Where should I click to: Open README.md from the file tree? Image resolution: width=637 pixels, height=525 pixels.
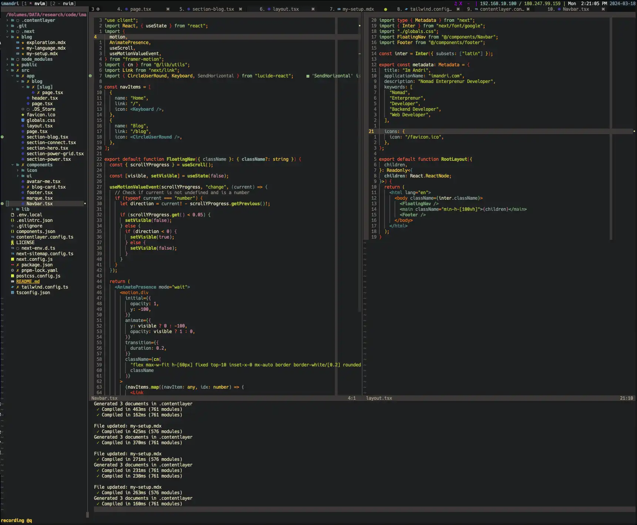pyautogui.click(x=28, y=282)
